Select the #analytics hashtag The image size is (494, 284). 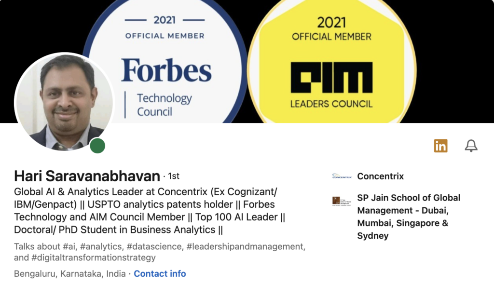pyautogui.click(x=103, y=247)
